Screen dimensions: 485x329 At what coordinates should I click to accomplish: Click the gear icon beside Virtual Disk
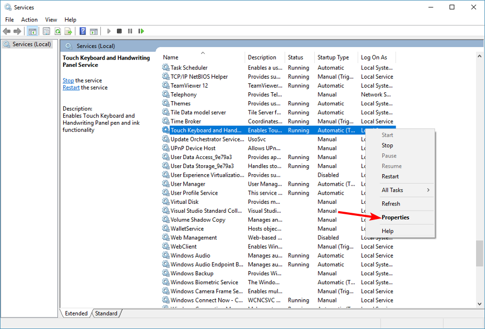pos(166,202)
